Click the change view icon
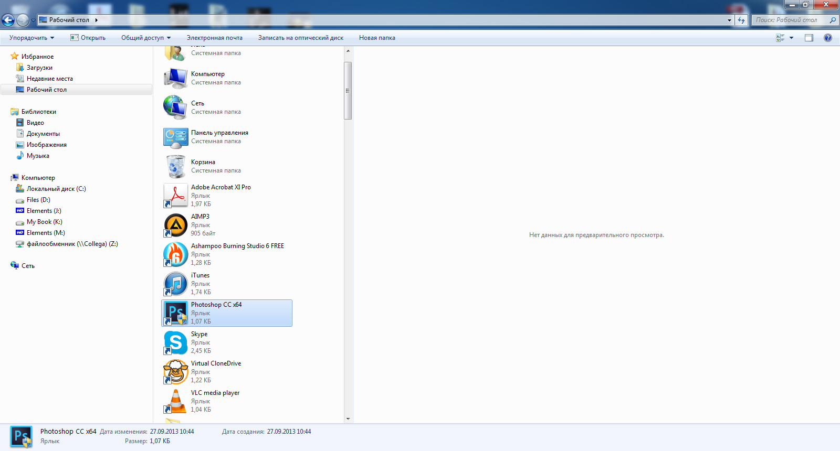This screenshot has height=451, width=840. tap(780, 38)
